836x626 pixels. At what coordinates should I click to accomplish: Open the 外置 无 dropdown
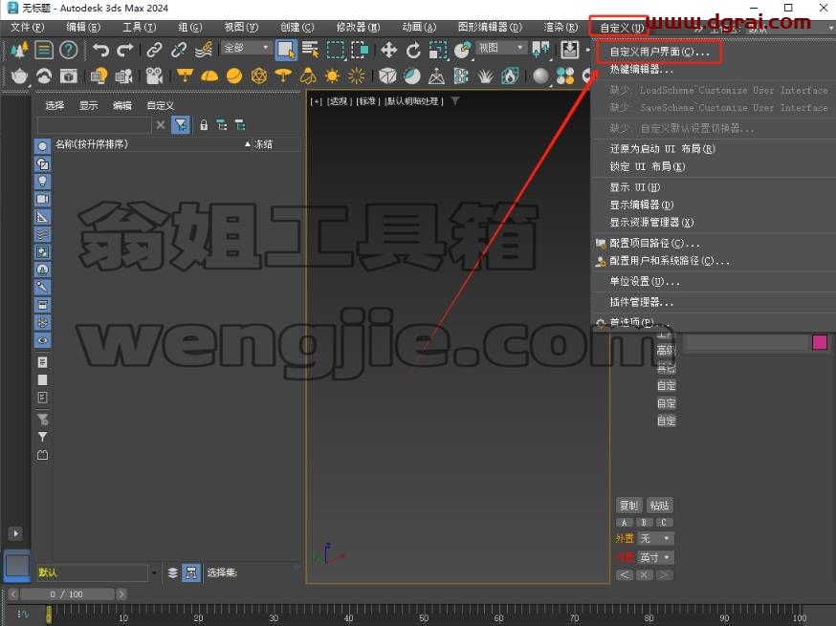656,539
